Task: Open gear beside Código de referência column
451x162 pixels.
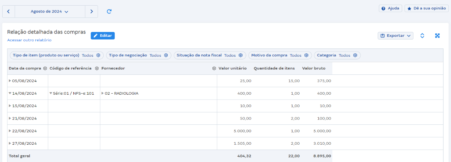Action: click(x=97, y=68)
